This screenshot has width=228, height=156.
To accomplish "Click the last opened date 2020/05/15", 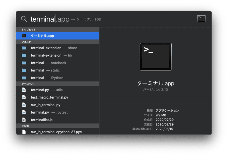I will point(164,129).
